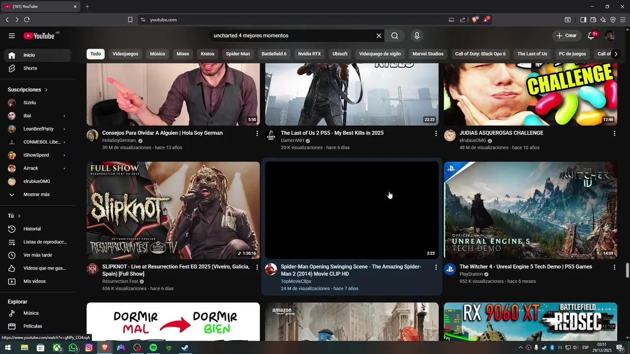Play the Slipknot Full Show thumbnail
Image resolution: width=630 pixels, height=354 pixels.
(x=173, y=210)
